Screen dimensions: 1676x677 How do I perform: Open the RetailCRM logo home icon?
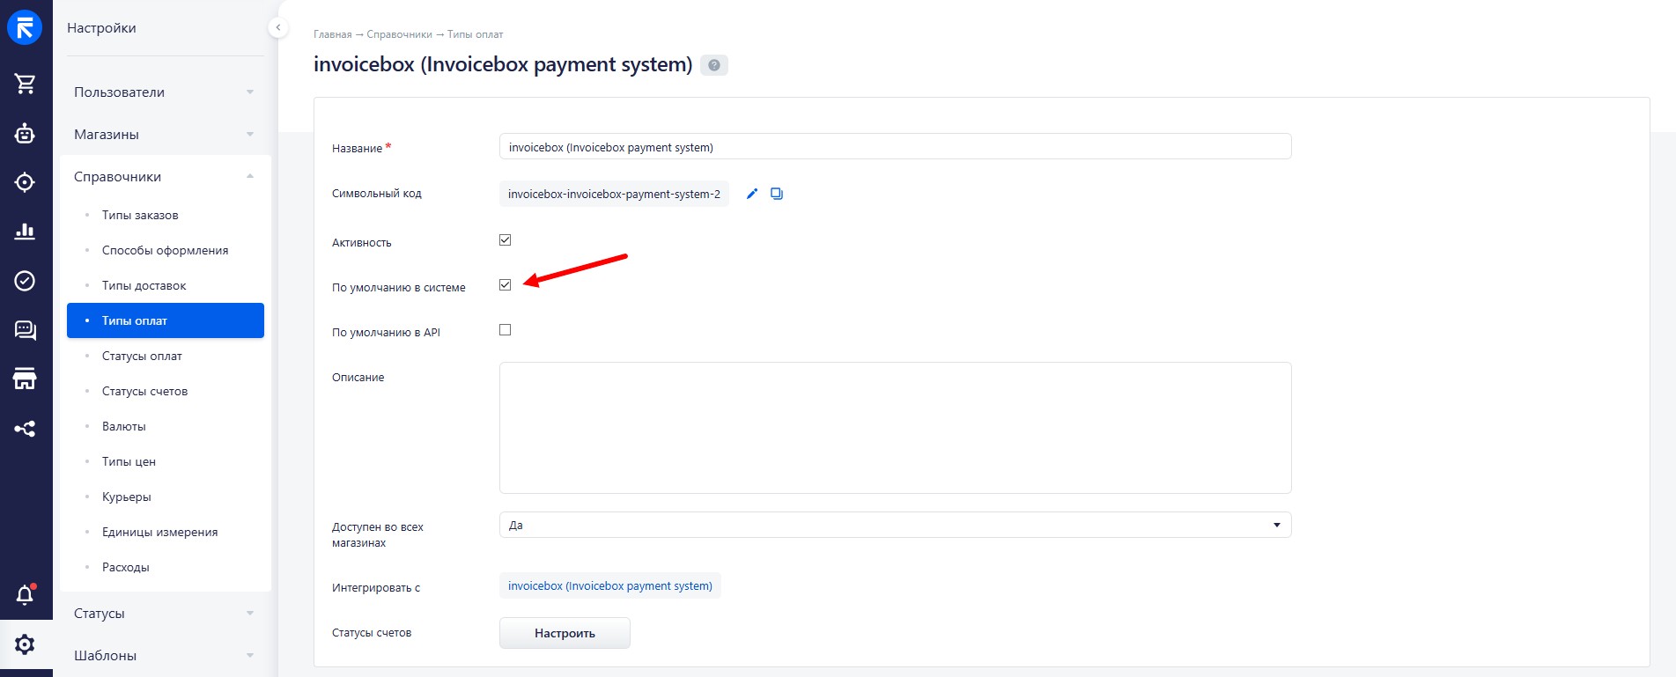click(25, 27)
